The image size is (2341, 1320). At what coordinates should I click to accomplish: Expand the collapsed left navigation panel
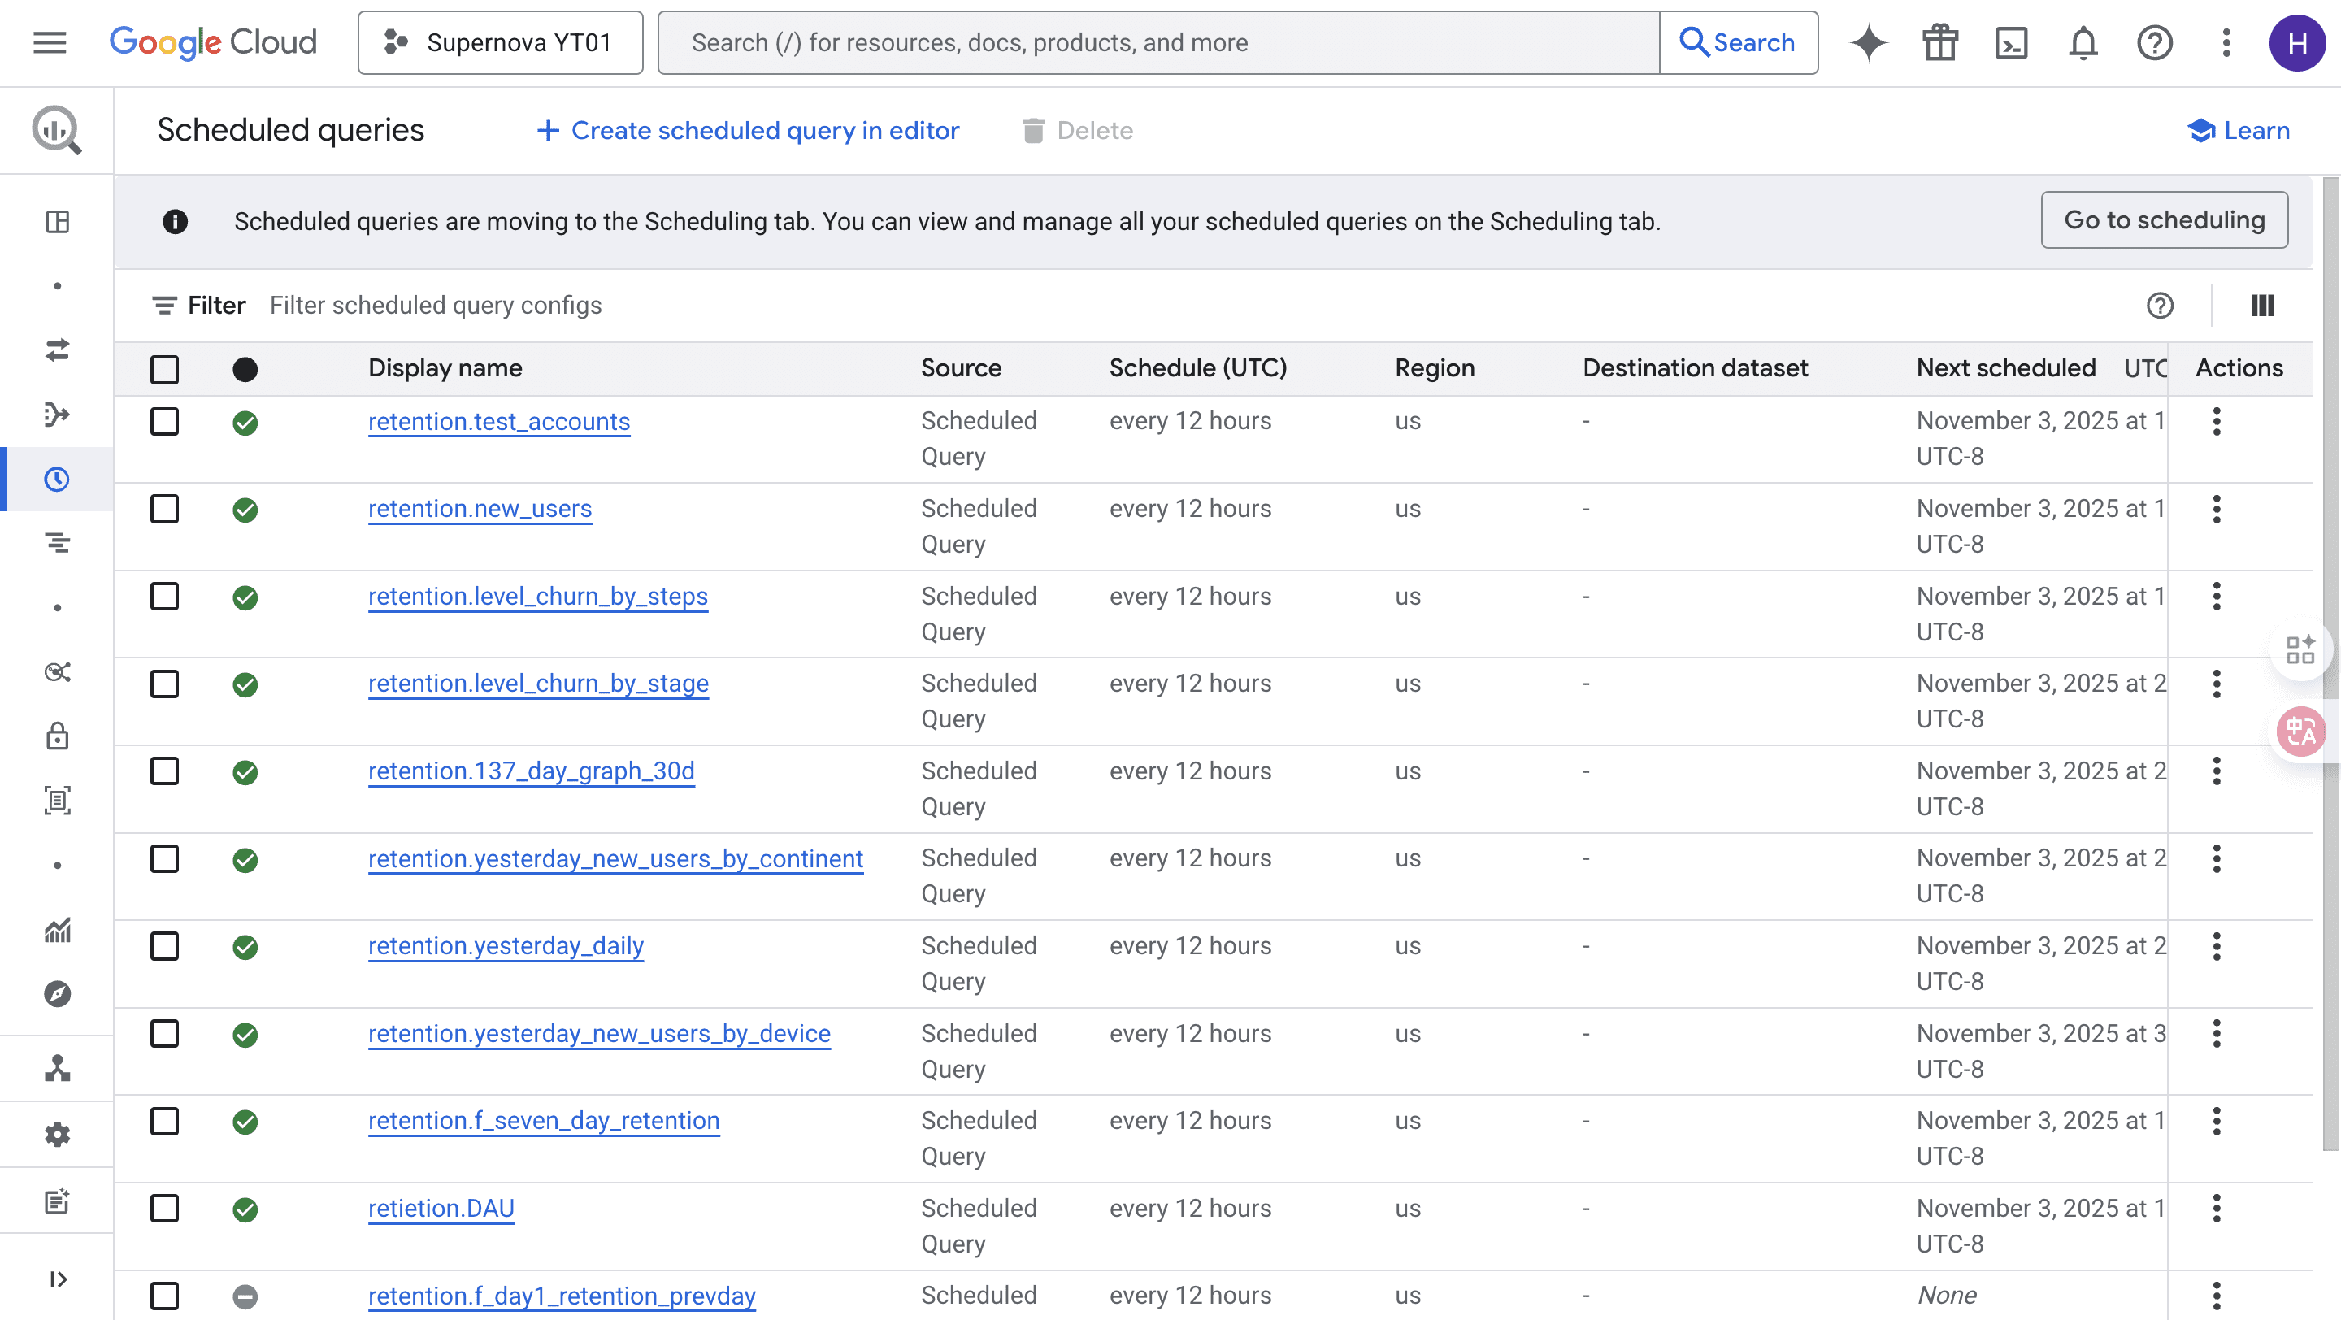tap(57, 1279)
